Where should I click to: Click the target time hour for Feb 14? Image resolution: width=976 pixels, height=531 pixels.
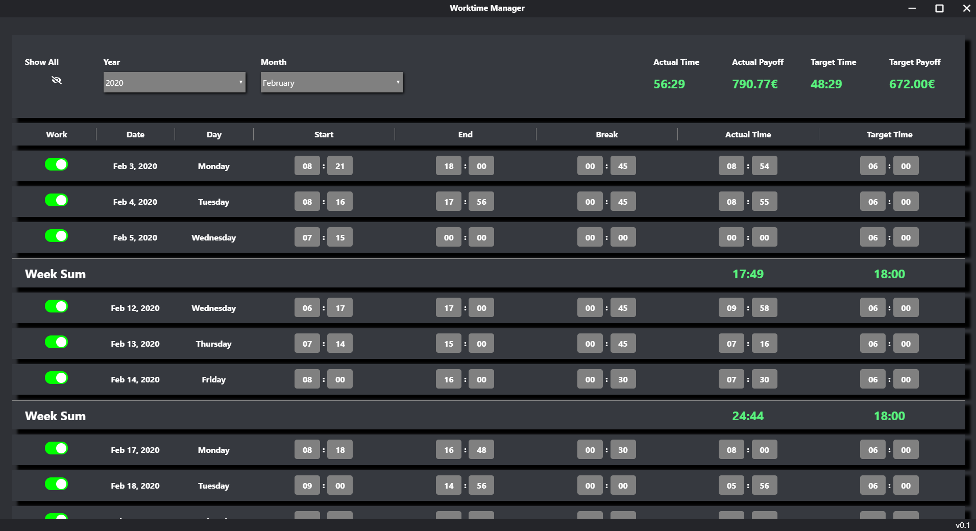click(x=873, y=379)
